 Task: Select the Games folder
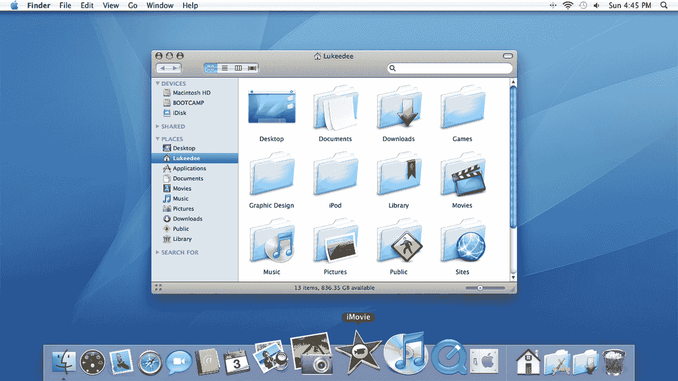[462, 108]
